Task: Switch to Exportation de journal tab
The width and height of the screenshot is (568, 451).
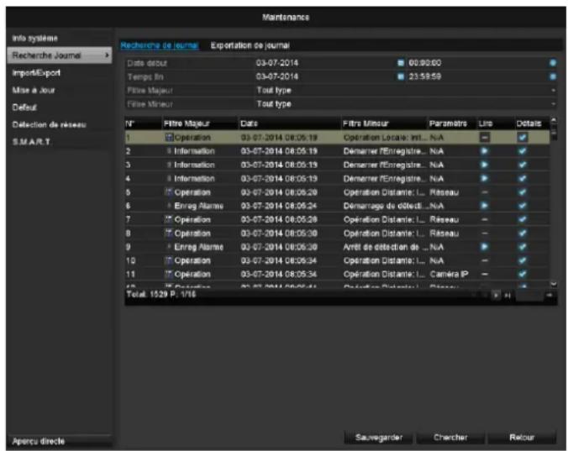Action: coord(250,45)
